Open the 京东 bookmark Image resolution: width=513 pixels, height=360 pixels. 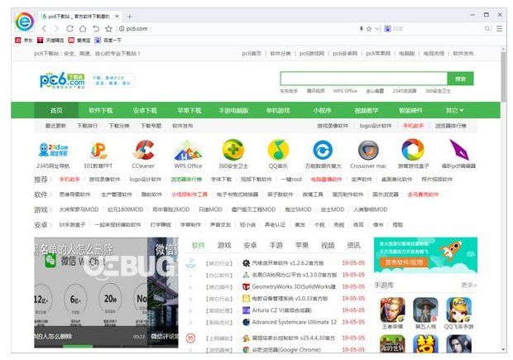24,41
